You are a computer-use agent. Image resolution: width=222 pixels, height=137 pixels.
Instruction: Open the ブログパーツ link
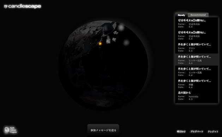coord(197,132)
